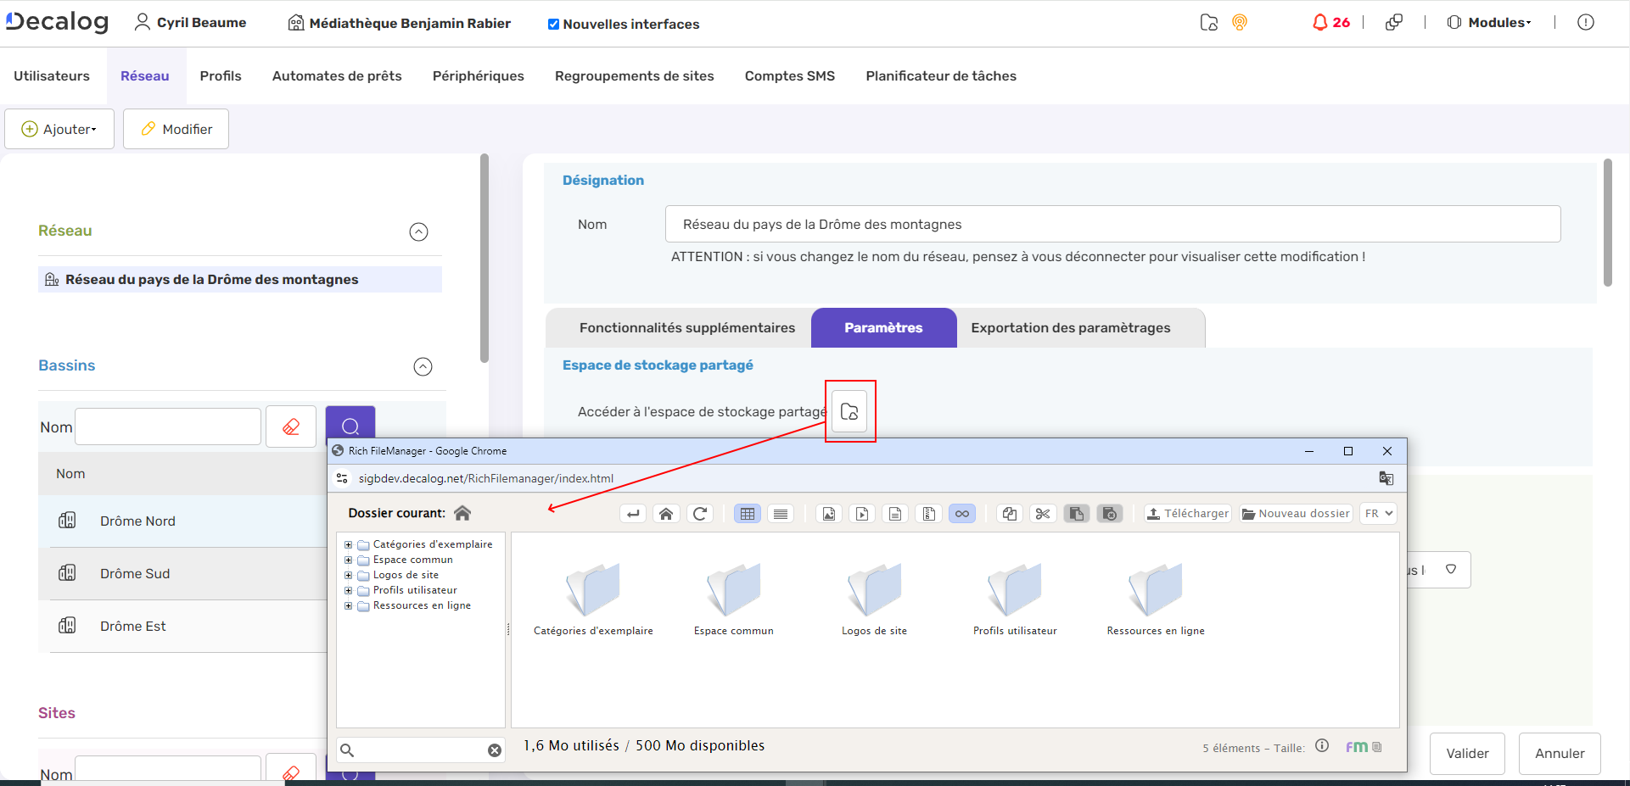
Task: Click the Bassins search magnifier button
Action: 350,426
